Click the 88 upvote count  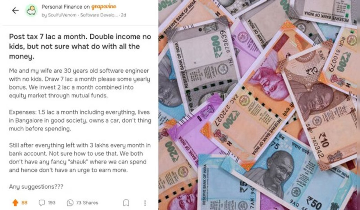(24, 203)
